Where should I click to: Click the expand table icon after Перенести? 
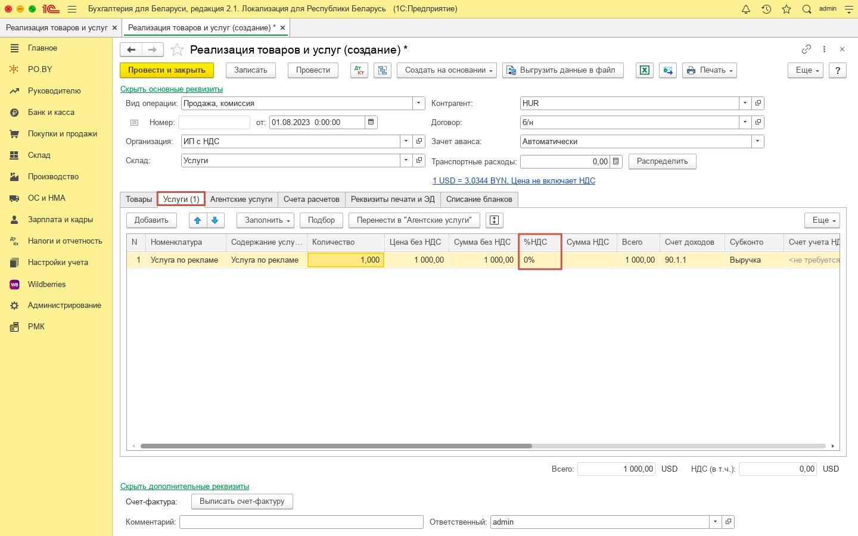point(494,220)
